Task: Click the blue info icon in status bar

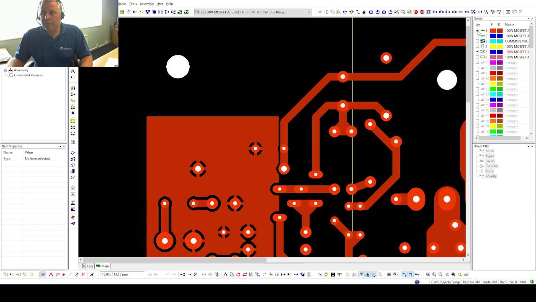Action: [417, 282]
